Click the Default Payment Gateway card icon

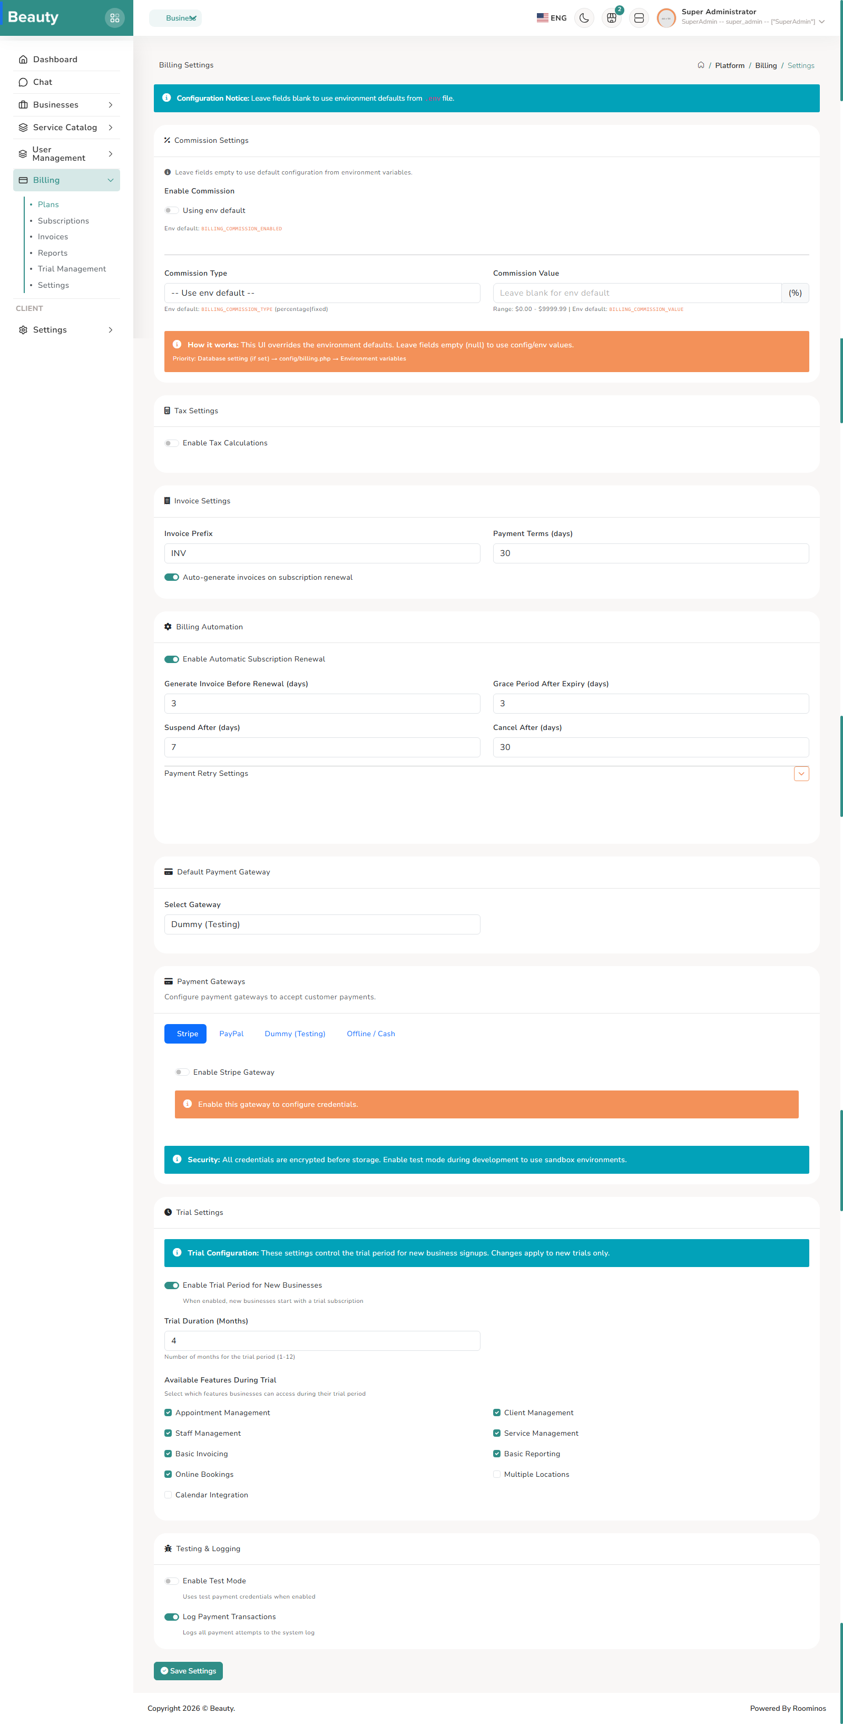[169, 872]
